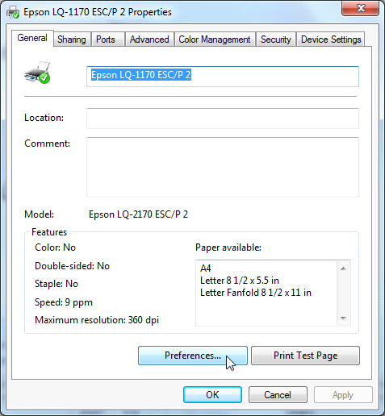Open the Device Settings tab
This screenshot has height=416, width=385.
(x=331, y=40)
